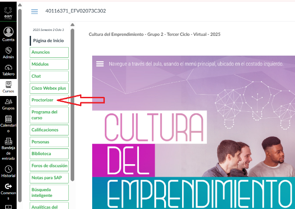Open the Ean university logo home
The width and height of the screenshot is (295, 209).
8,13
